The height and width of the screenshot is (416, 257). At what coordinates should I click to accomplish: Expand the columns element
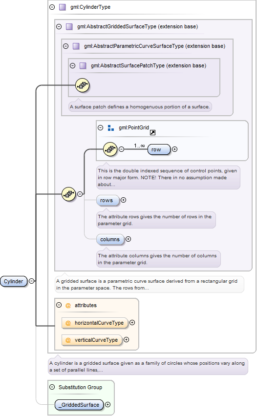[128, 239]
